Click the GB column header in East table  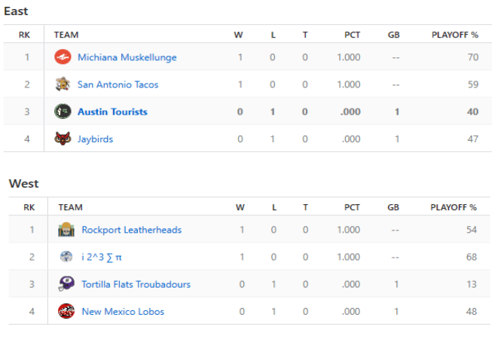pos(393,35)
